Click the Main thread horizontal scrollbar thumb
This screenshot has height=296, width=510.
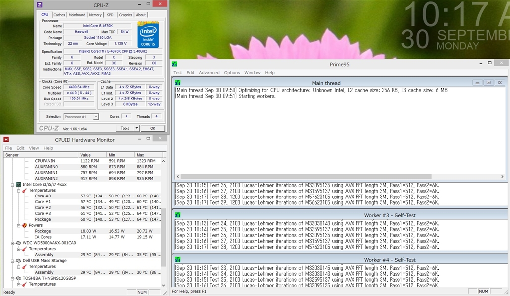[x=306, y=176]
